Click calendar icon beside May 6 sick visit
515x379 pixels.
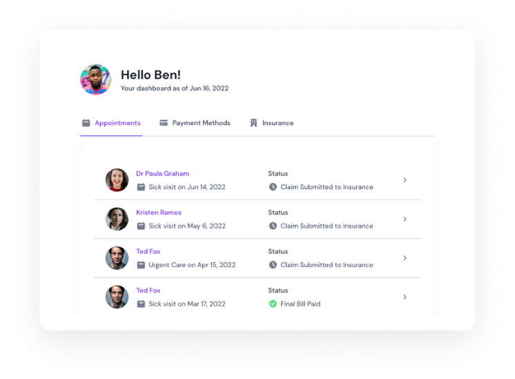141,226
